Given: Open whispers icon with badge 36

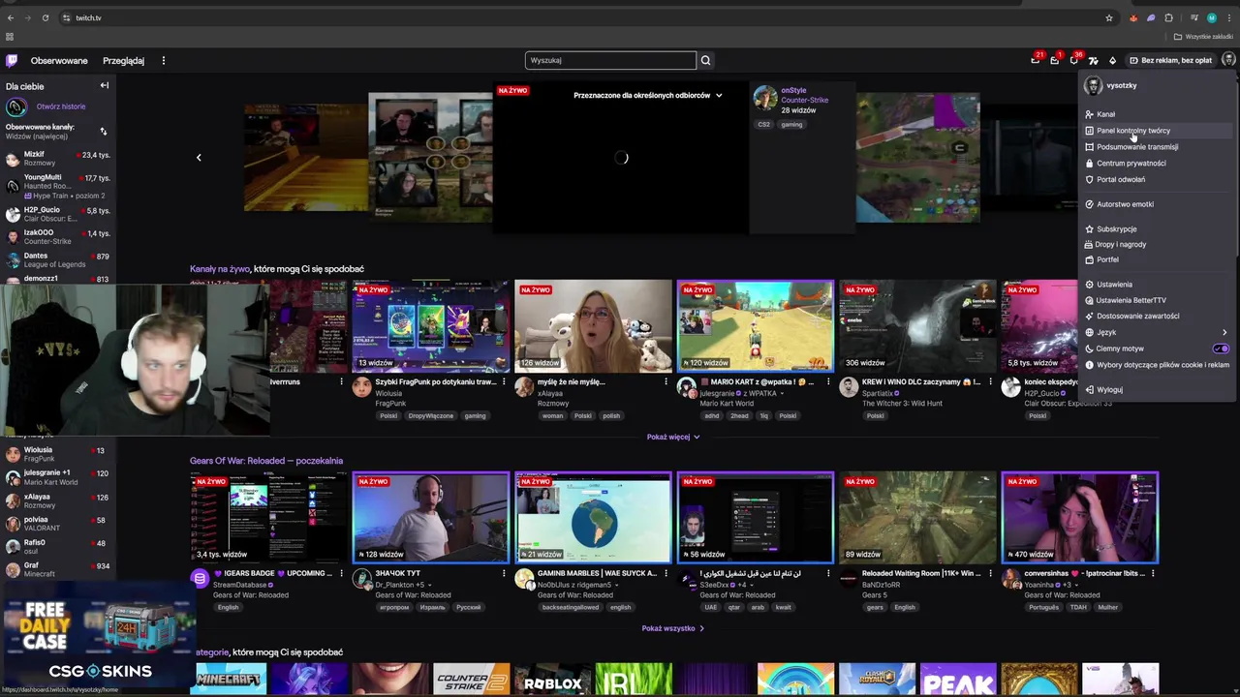Looking at the screenshot, I should point(1073,60).
